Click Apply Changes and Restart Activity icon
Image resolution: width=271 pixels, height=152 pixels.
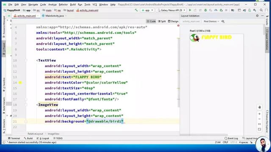click(195, 10)
